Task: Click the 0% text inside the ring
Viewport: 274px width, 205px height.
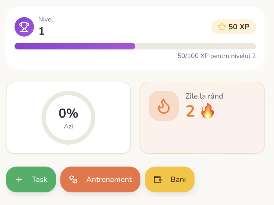Action: point(68,113)
